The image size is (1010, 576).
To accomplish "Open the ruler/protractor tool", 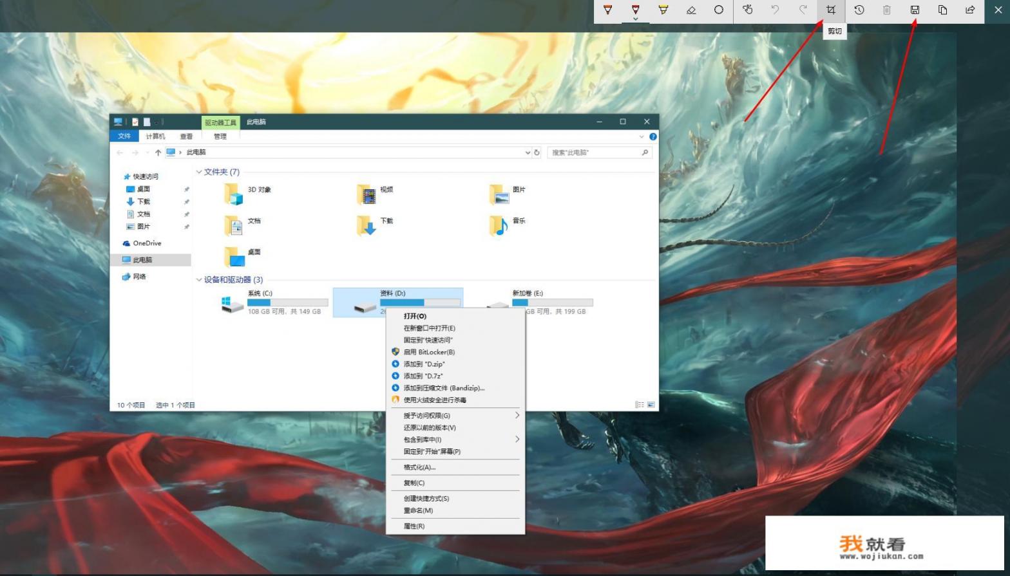I will point(719,10).
